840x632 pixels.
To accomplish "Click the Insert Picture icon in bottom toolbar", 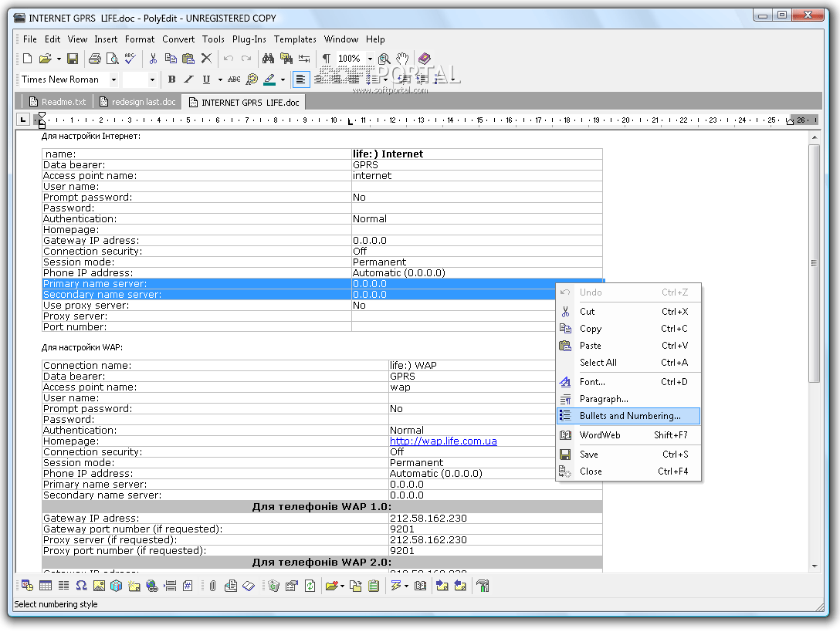I will point(99,586).
